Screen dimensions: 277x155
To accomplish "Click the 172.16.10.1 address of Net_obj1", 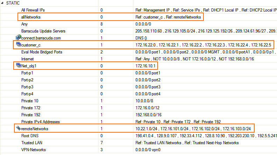I will tap(145, 66).
